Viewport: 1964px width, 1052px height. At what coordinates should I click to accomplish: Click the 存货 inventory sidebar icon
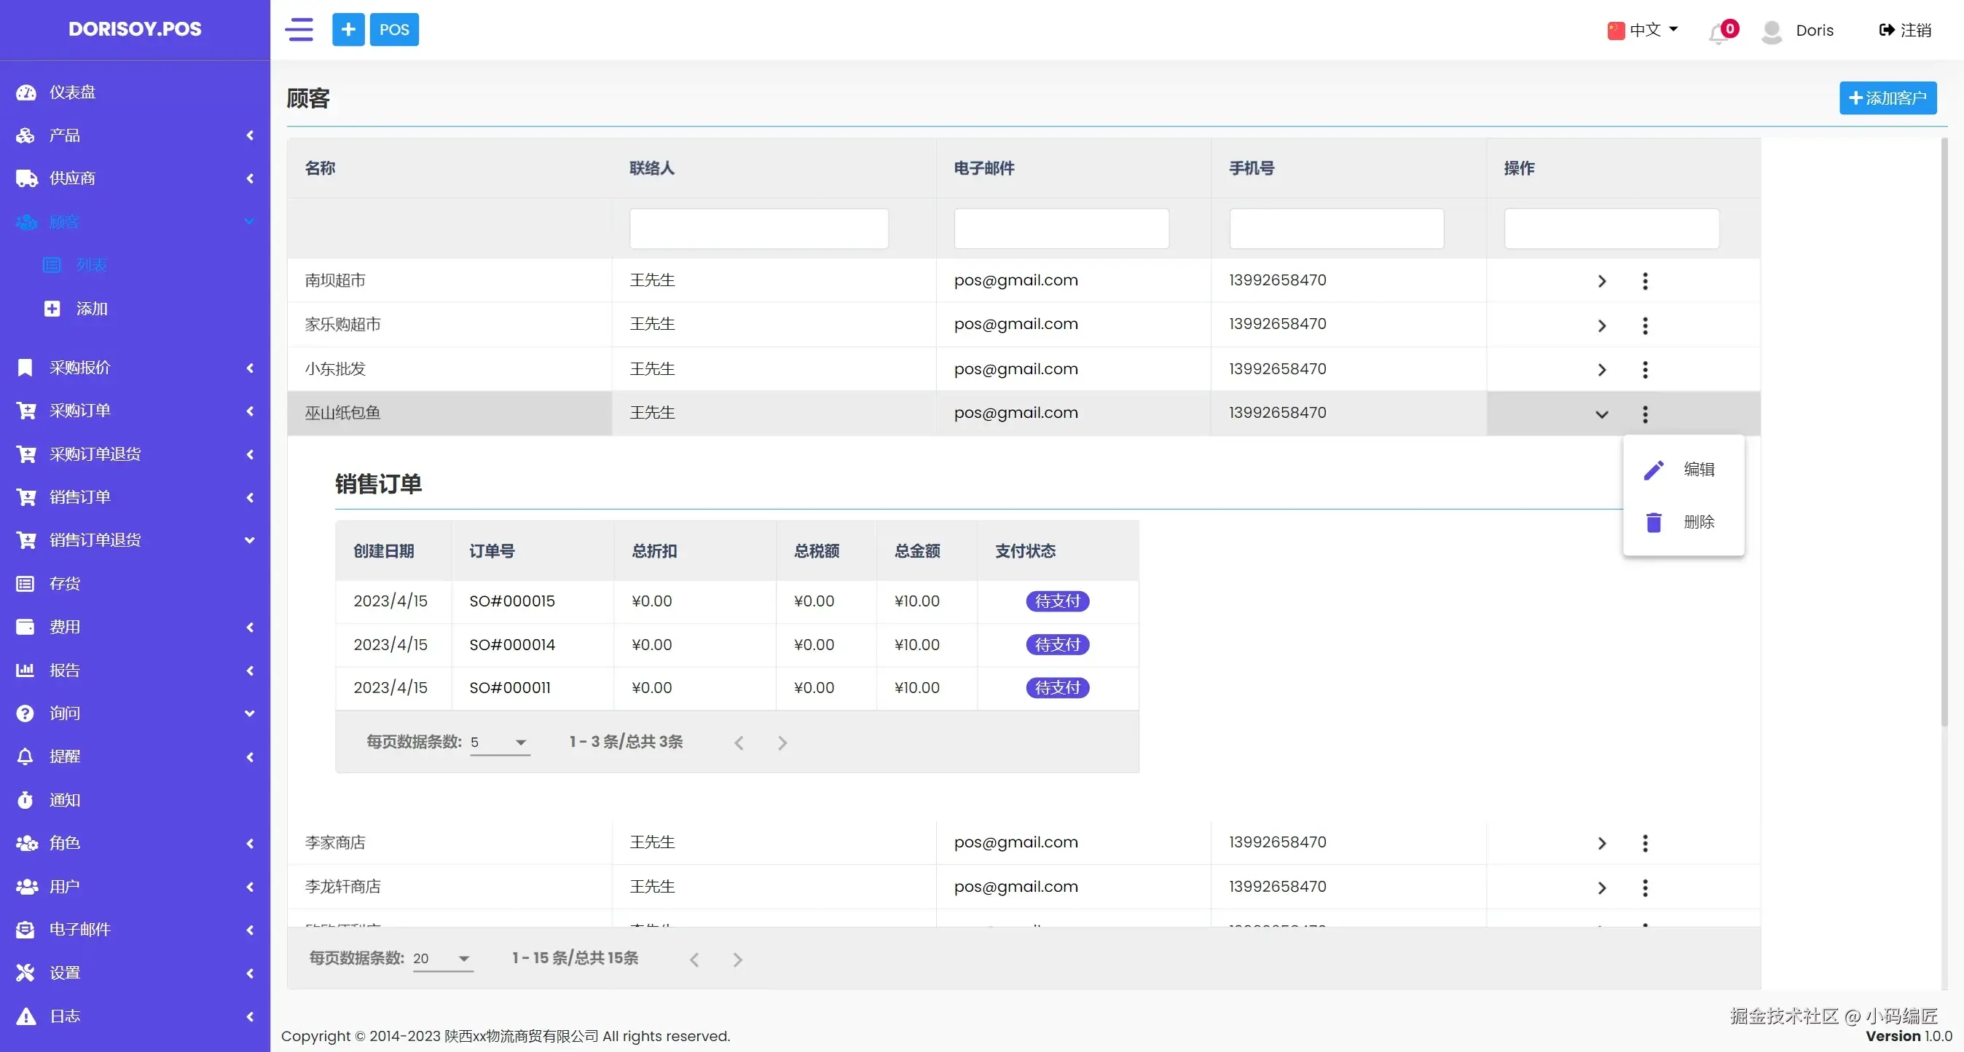click(26, 583)
